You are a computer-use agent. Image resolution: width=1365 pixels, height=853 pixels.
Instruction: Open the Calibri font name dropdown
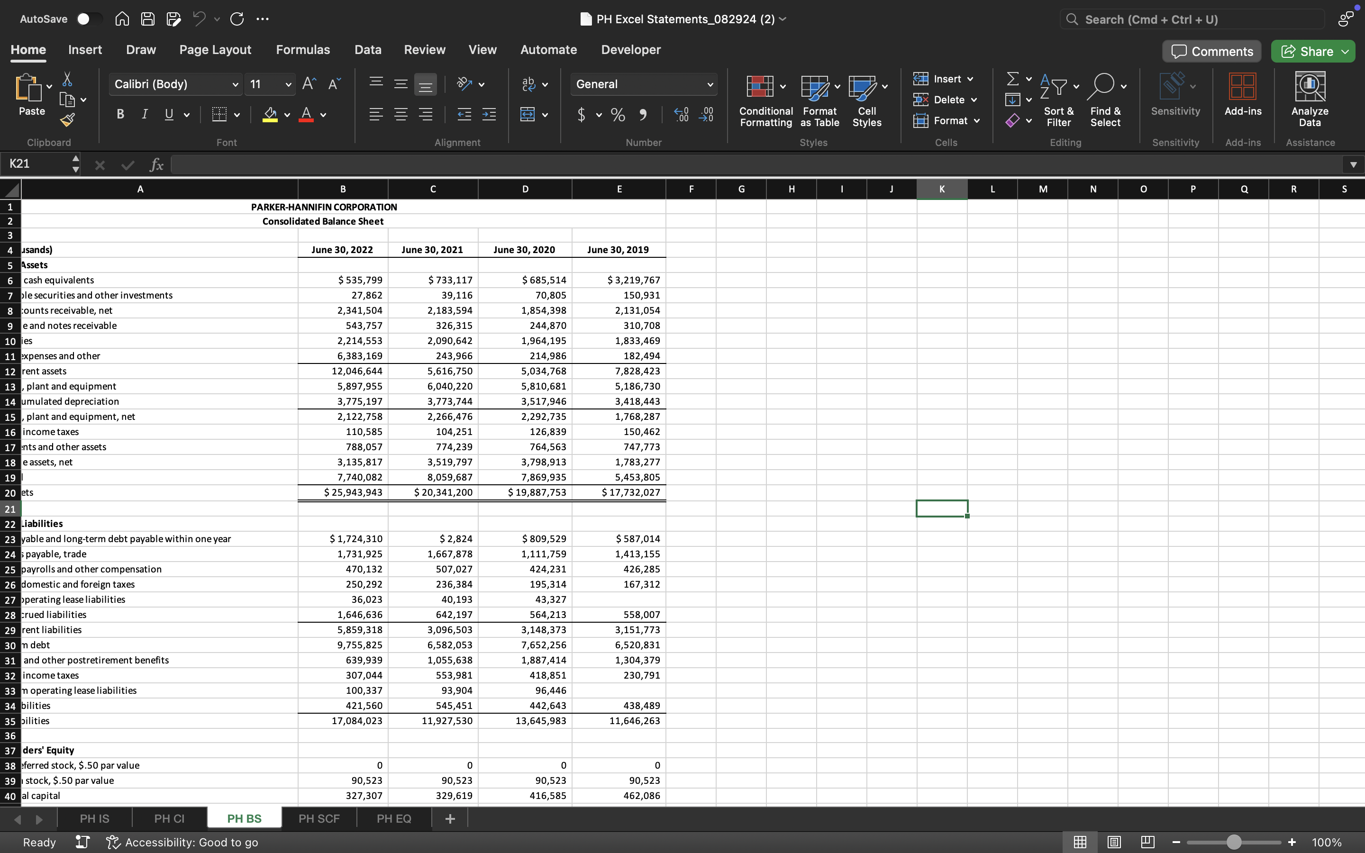pos(235,85)
